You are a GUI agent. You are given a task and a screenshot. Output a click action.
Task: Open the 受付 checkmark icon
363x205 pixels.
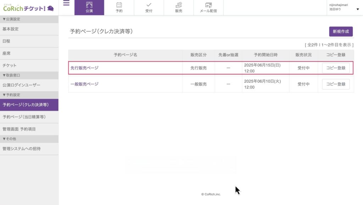(149, 5)
